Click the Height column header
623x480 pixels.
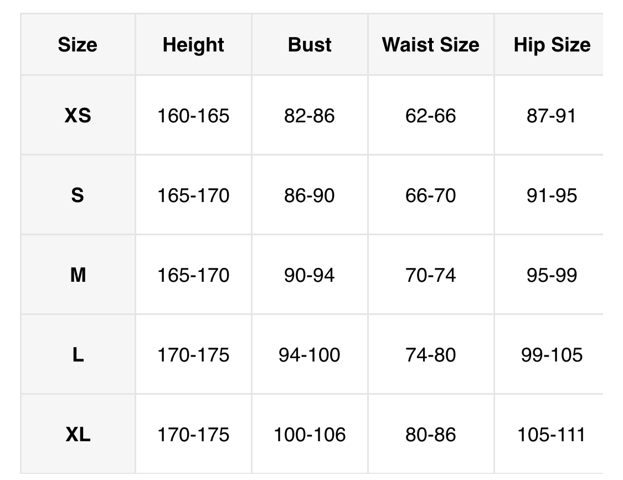(193, 45)
